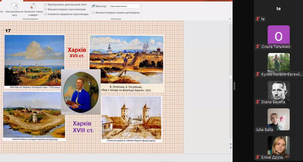
Task: Click Julia Balla's participant tile
Action: click(x=279, y=119)
